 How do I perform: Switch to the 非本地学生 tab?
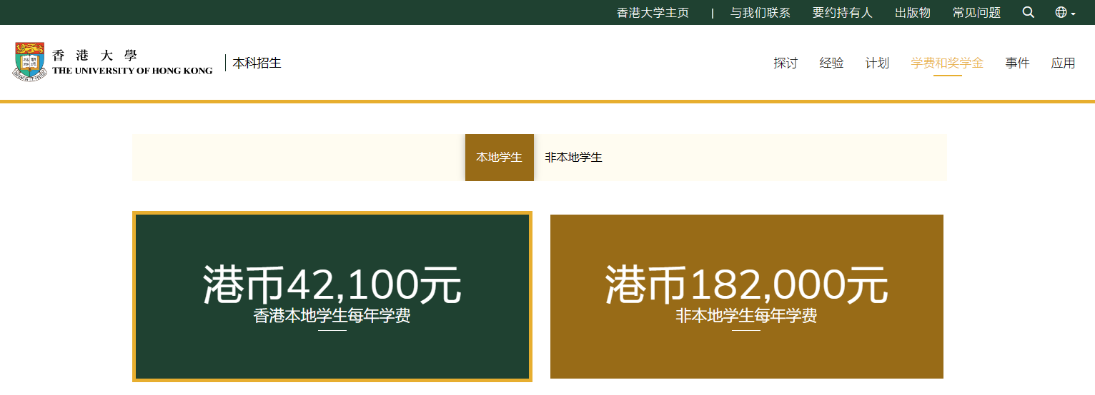573,157
